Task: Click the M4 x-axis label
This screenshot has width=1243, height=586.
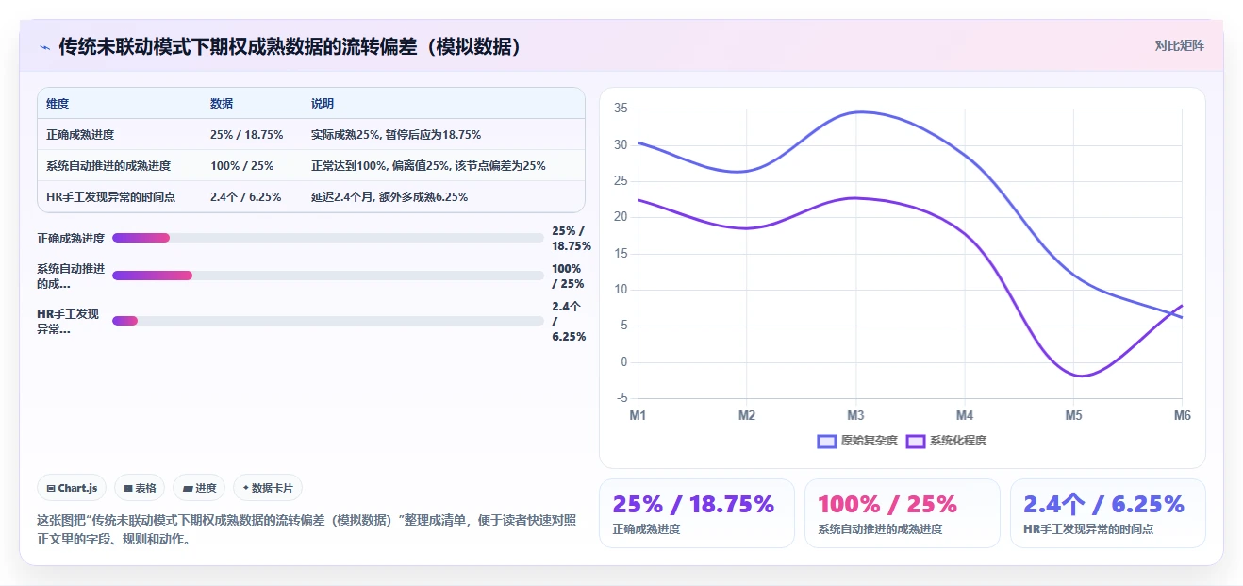Action: click(x=965, y=415)
